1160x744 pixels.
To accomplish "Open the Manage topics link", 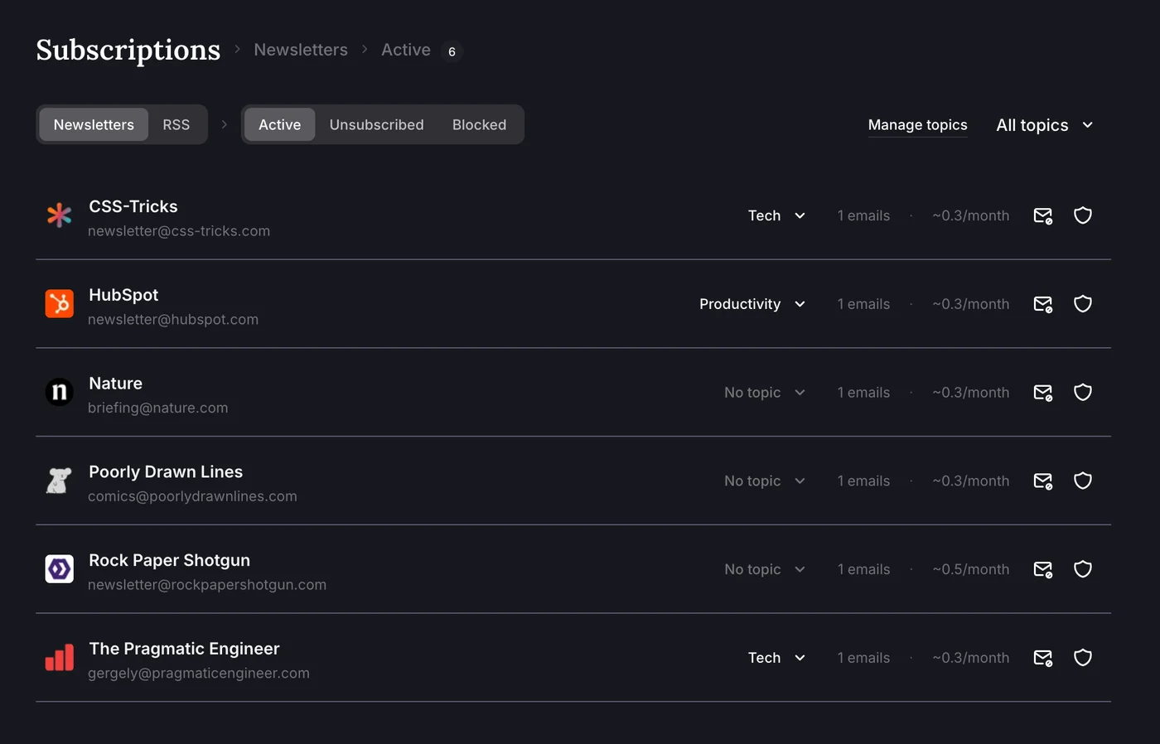I will 917,125.
